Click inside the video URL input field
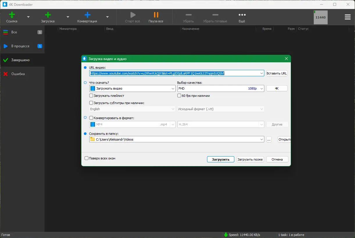Image resolution: width=355 pixels, height=238 pixels. [x=174, y=73]
